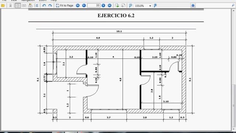This screenshot has height=133, width=236.
Task: Toggle the bookmarks panel icon
Action: [10, 6]
